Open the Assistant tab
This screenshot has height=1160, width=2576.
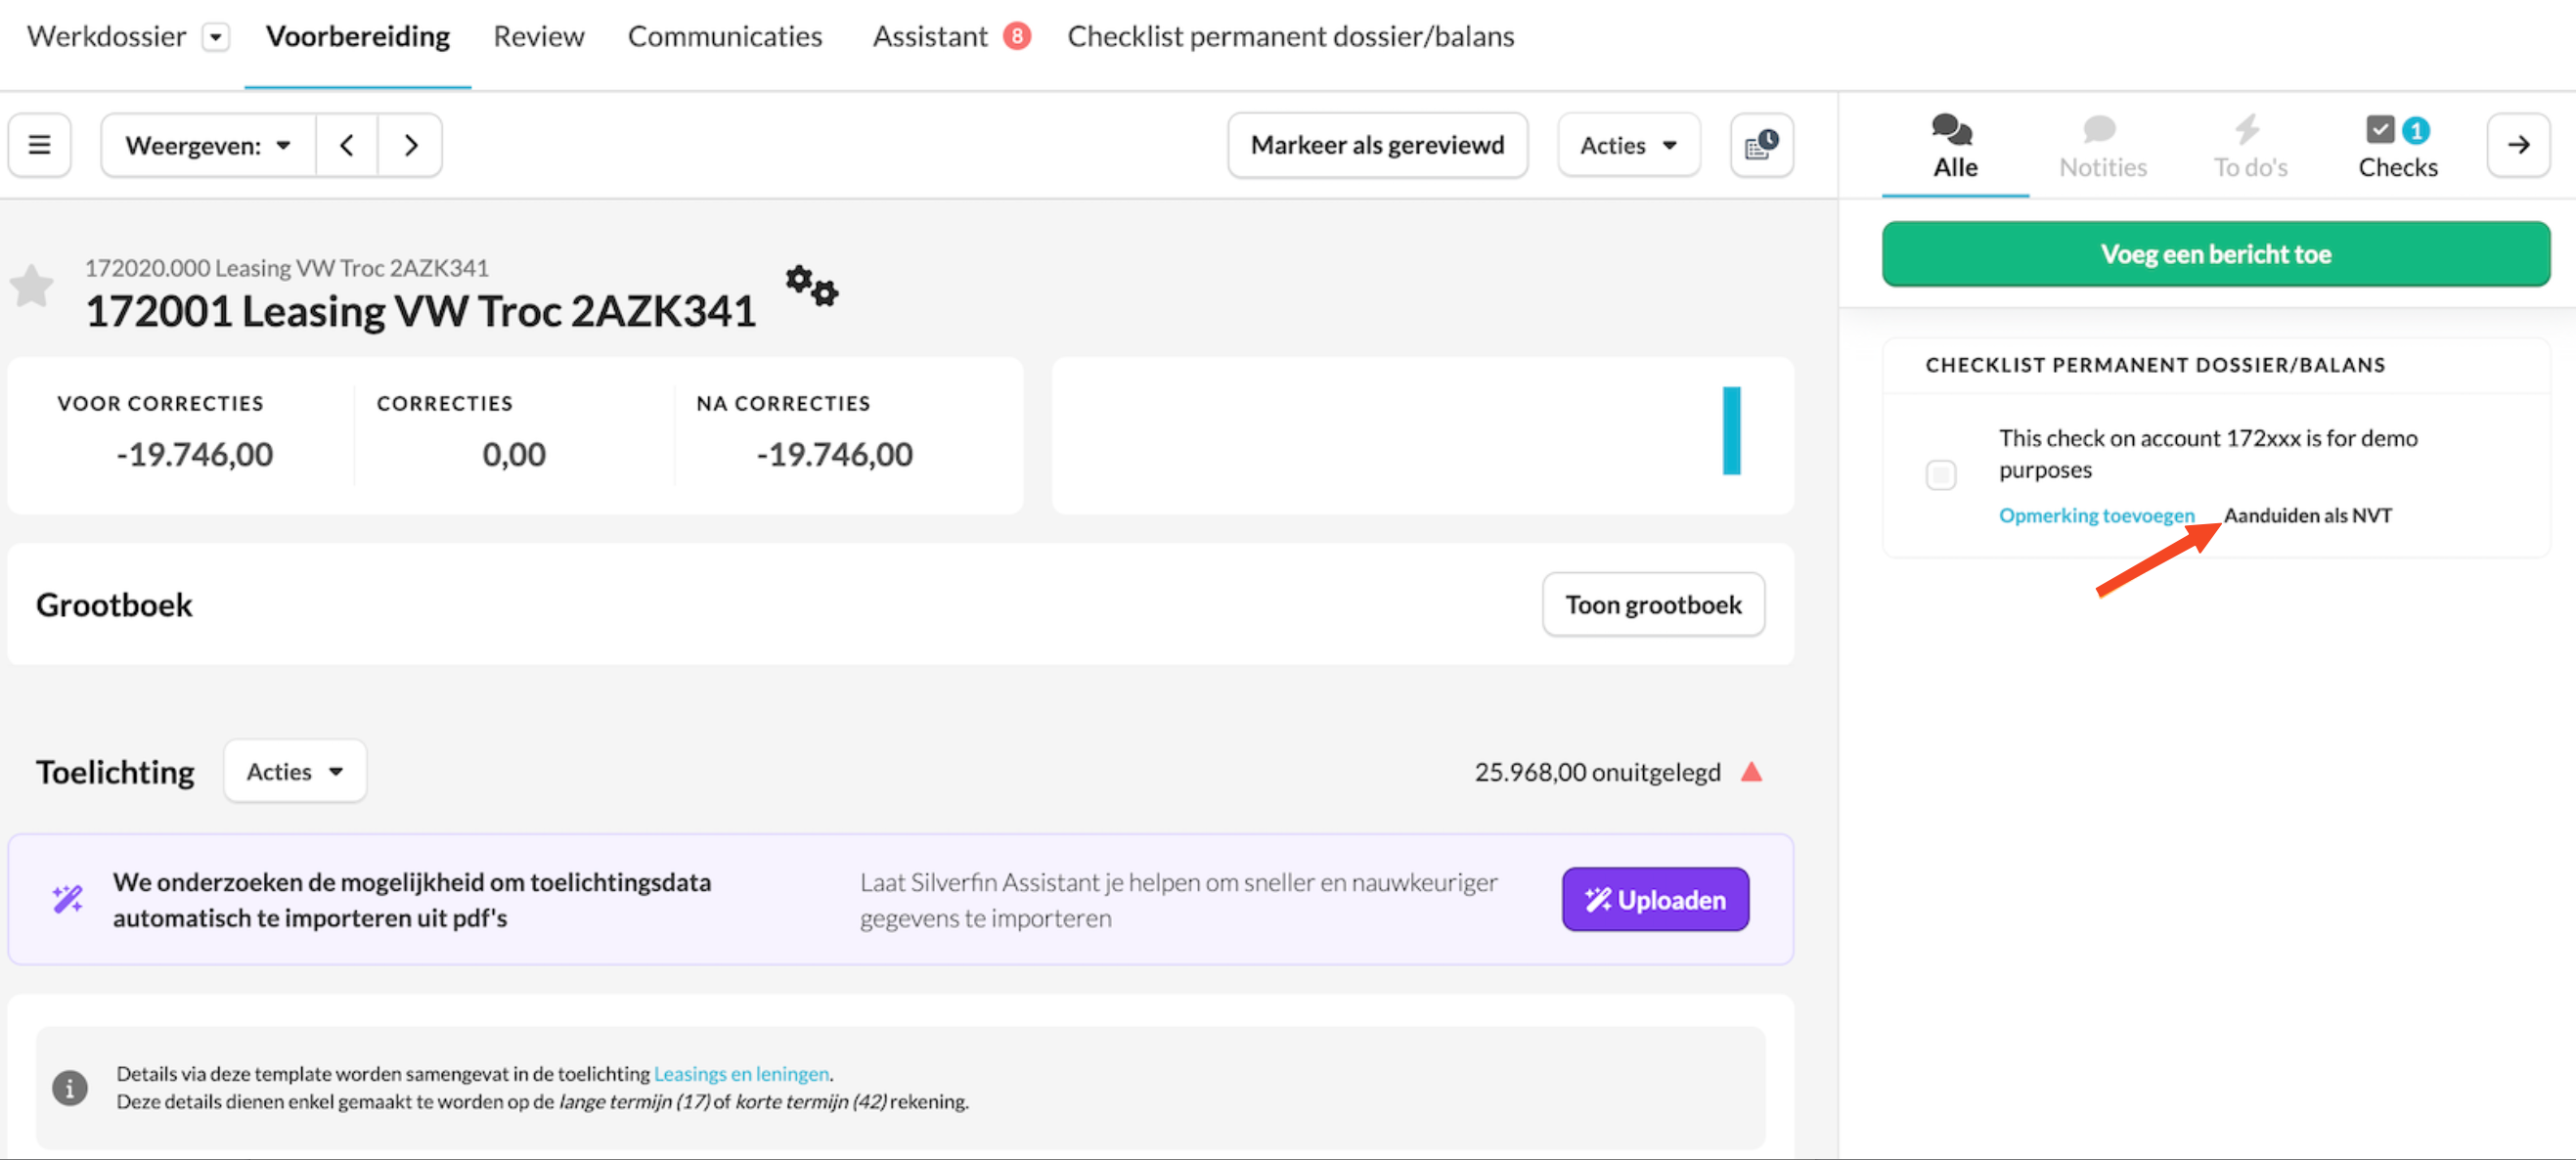pyautogui.click(x=930, y=36)
